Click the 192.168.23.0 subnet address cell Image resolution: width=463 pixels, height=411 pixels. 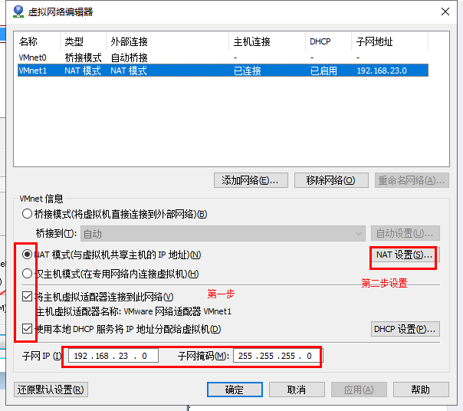pos(382,71)
